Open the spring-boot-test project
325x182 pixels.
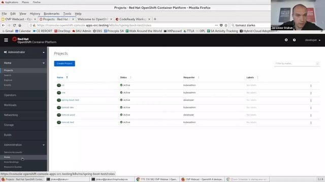click(70, 100)
